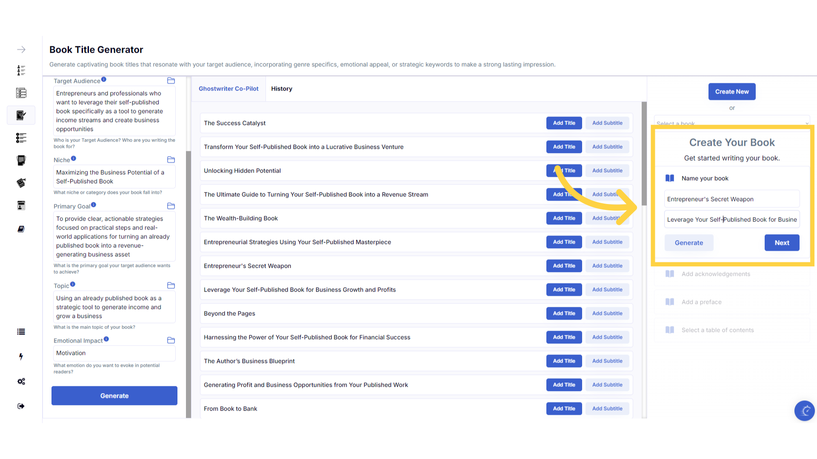Click folder icon next to Niche
The height and width of the screenshot is (459, 817).
tap(171, 160)
